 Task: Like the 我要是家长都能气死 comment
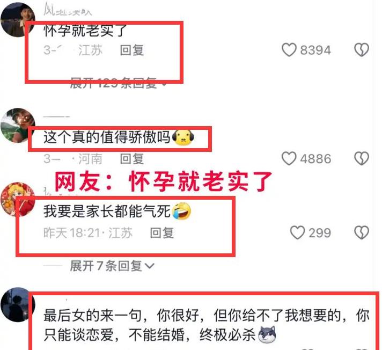(x=297, y=232)
